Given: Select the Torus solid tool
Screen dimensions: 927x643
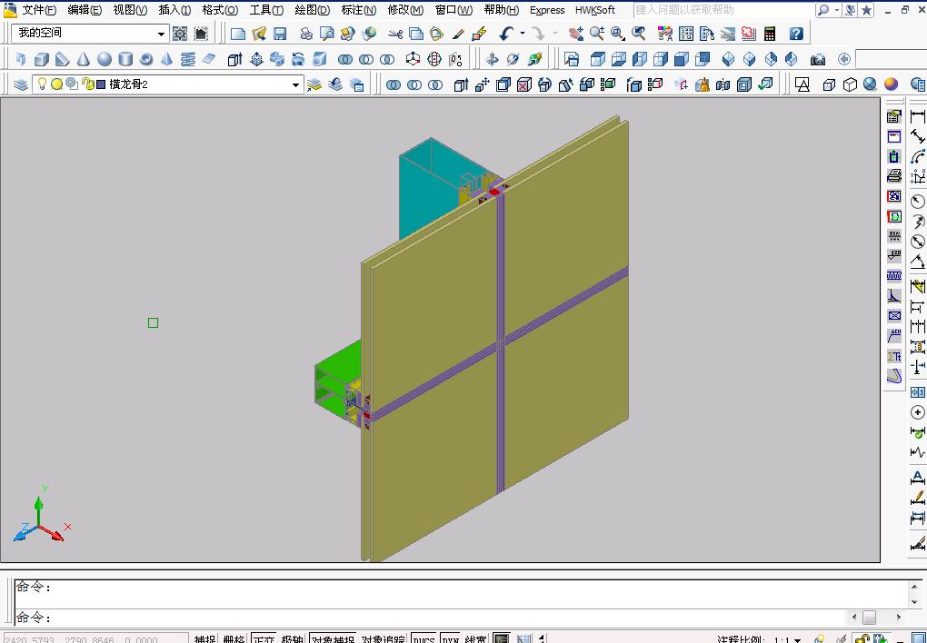Looking at the screenshot, I should click(x=146, y=59).
